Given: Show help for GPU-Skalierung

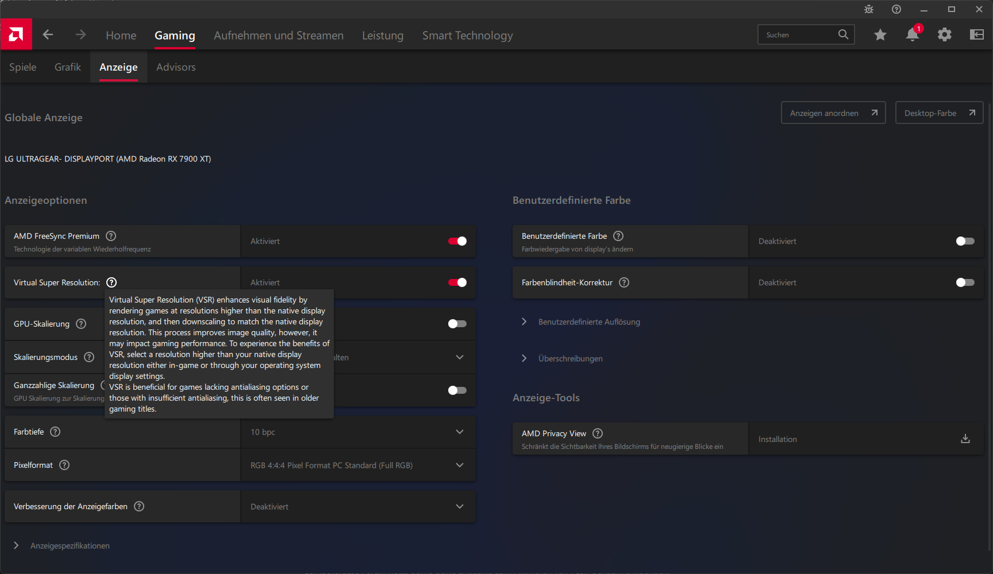Looking at the screenshot, I should 82,324.
